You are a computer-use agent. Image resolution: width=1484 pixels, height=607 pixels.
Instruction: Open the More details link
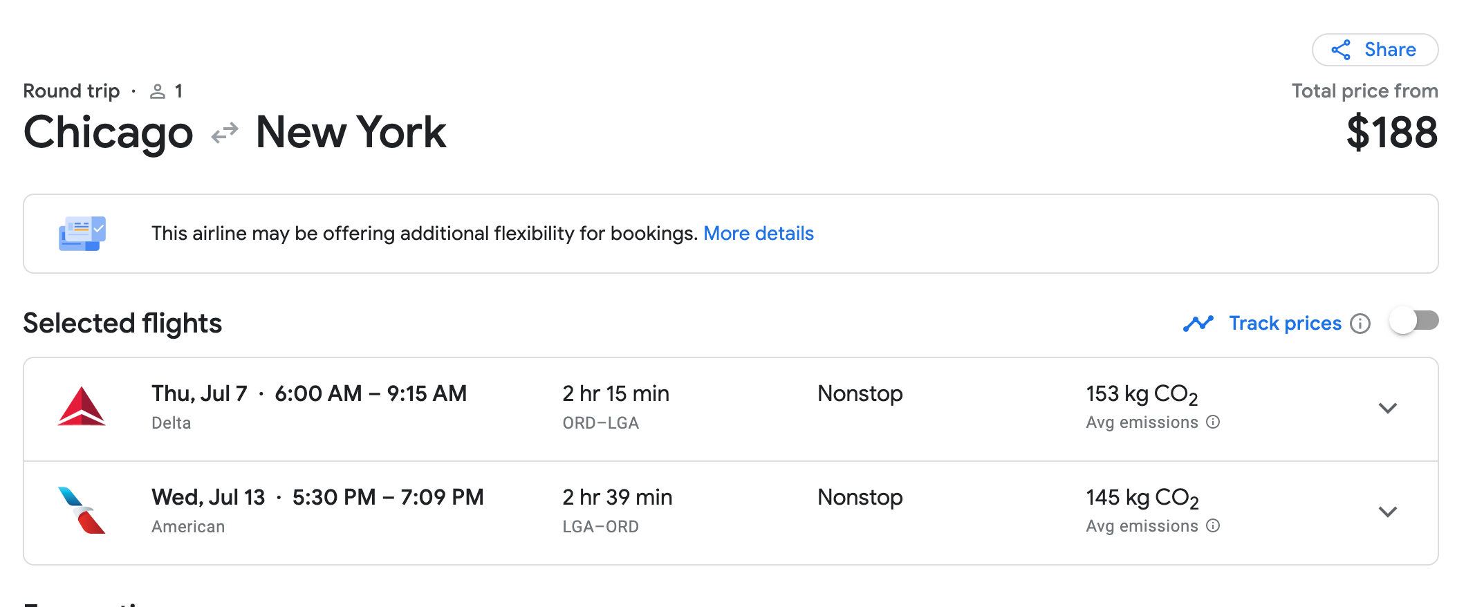(x=758, y=234)
